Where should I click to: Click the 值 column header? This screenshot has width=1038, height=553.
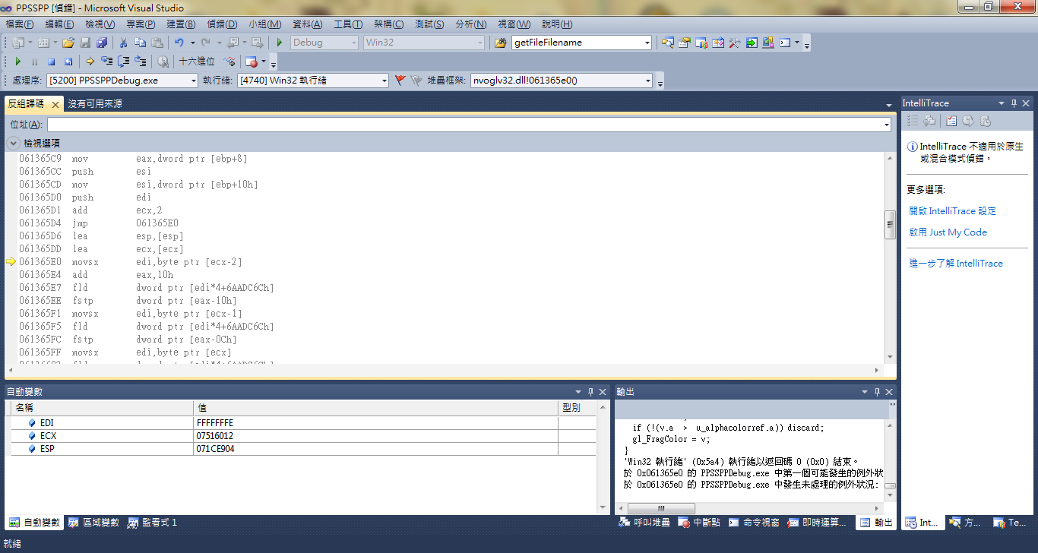click(376, 408)
